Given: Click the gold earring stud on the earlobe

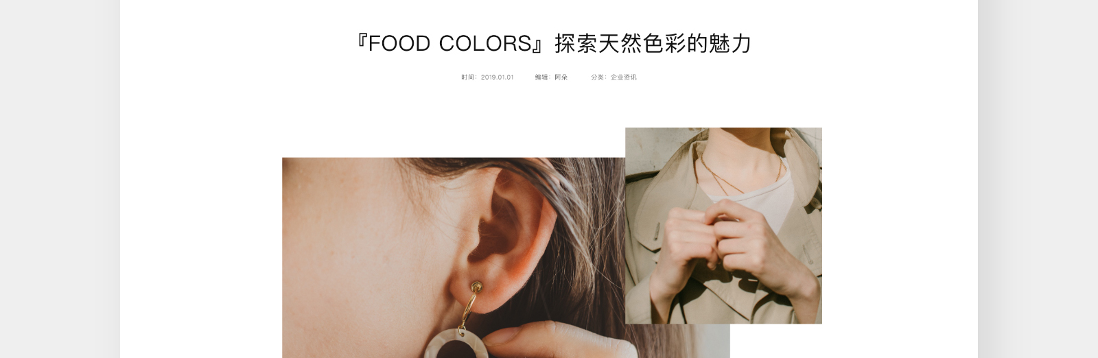Looking at the screenshot, I should click(476, 286).
